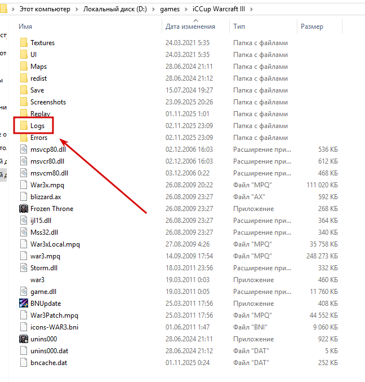Sort by Тип column header
The height and width of the screenshot is (382, 365).
click(239, 27)
